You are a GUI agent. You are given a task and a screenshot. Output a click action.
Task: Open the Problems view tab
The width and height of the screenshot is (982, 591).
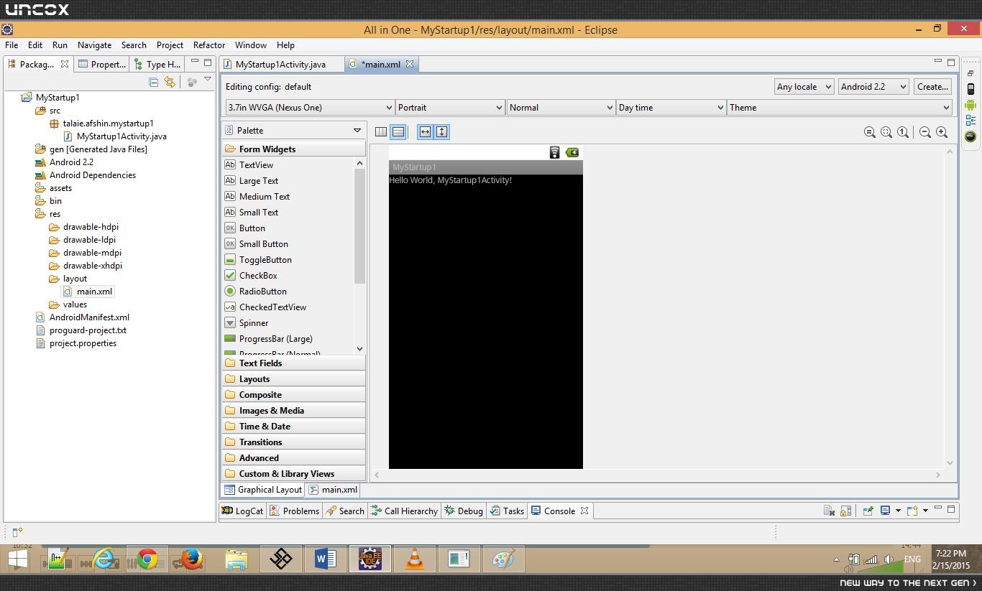pyautogui.click(x=294, y=511)
